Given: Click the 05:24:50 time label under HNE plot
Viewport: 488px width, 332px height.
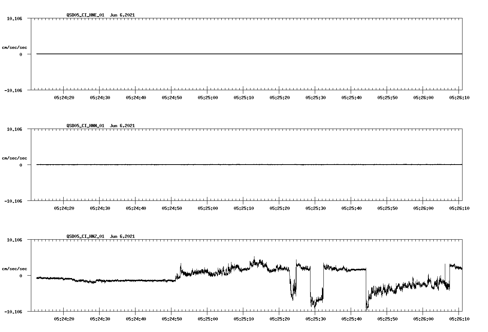Looking at the screenshot, I should pos(172,97).
